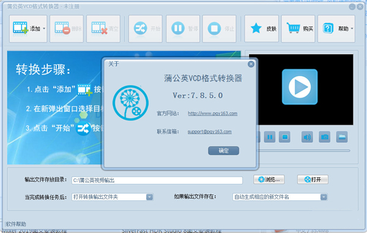
Task: Click the 开始 icon in step 3 instructions
Action: tap(83, 128)
